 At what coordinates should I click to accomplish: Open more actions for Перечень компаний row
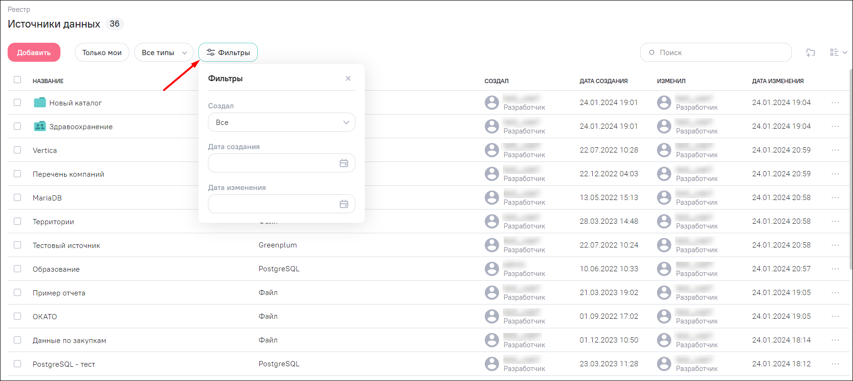point(835,174)
